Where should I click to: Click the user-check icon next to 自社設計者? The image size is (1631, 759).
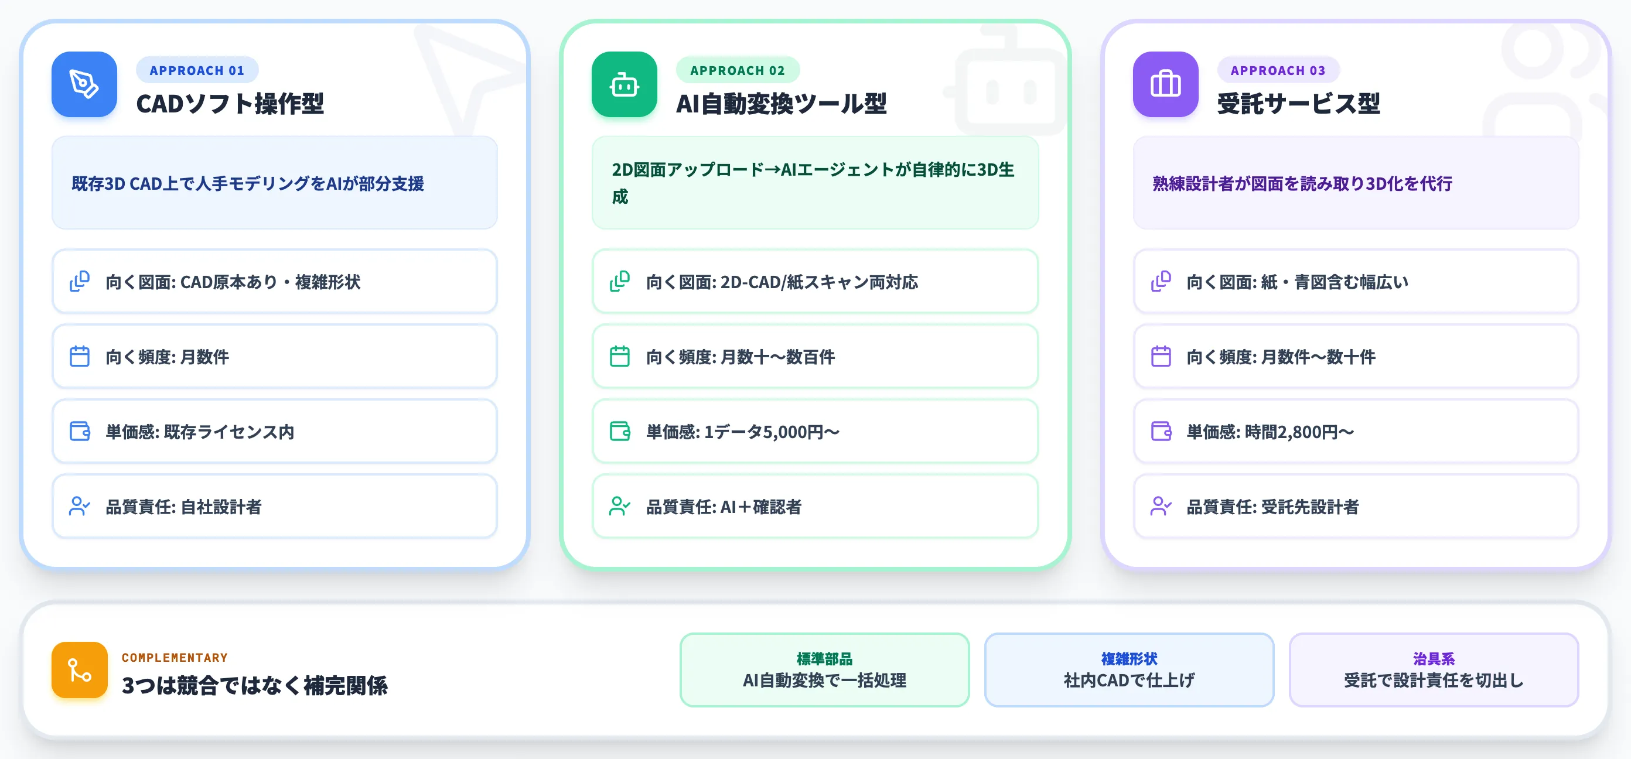coord(80,507)
